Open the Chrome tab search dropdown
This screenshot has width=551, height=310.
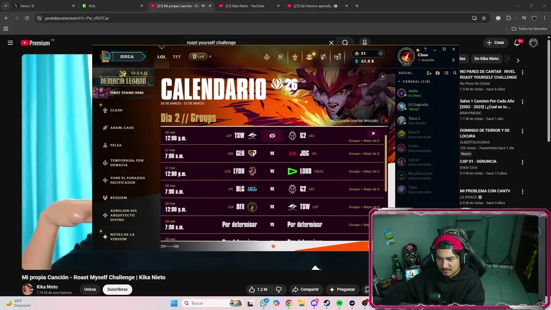6,6
